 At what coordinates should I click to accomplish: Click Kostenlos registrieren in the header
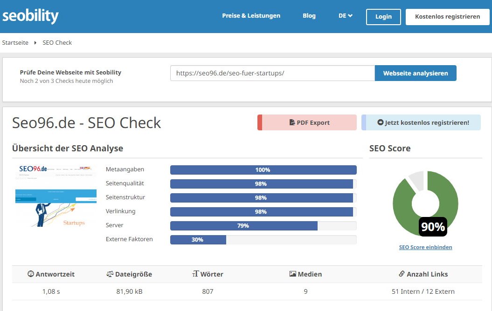[447, 16]
